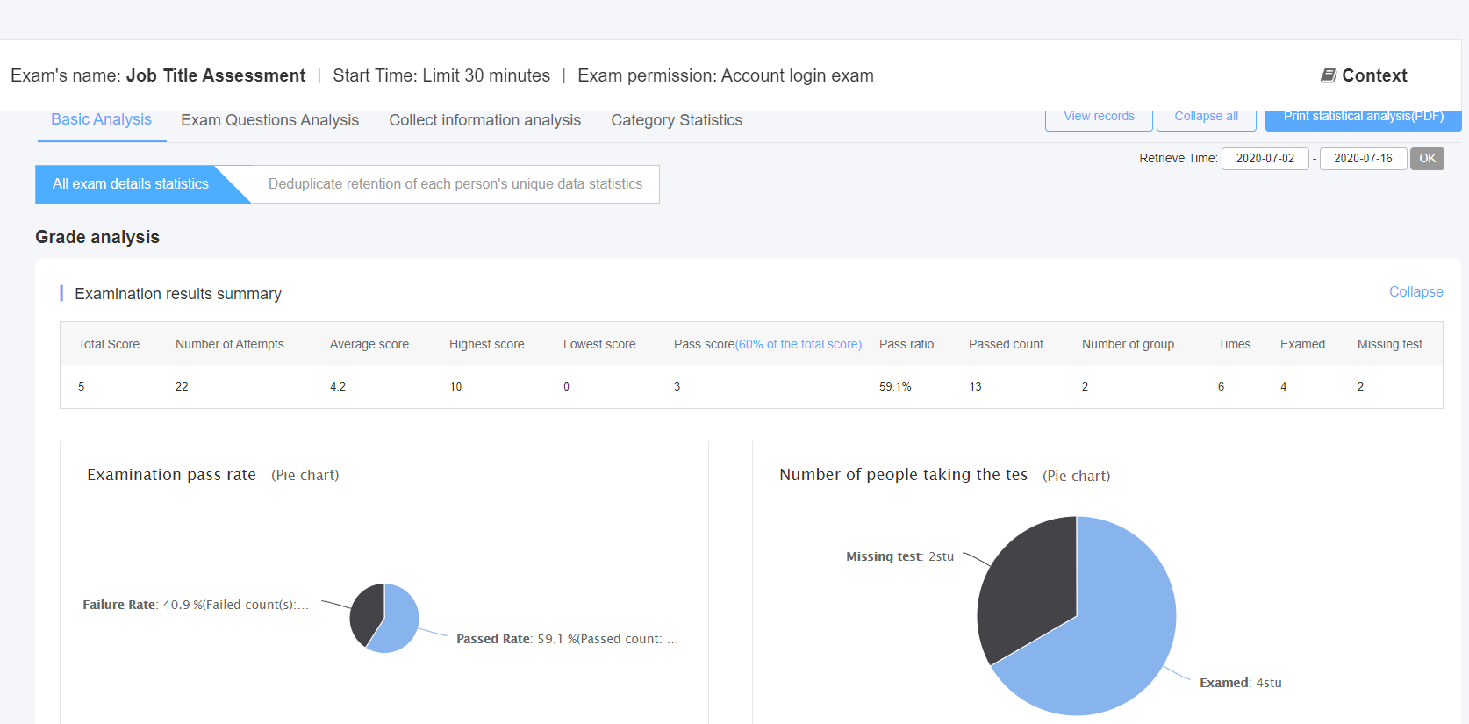Click the Pass ratio column header
The height and width of the screenshot is (724, 1469).
coord(906,345)
